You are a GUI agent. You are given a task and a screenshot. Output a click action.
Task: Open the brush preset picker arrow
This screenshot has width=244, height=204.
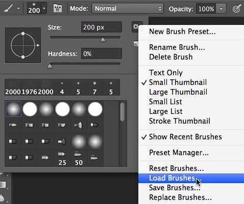[44, 8]
